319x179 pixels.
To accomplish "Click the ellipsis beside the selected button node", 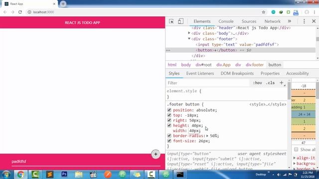I will coord(168,50).
